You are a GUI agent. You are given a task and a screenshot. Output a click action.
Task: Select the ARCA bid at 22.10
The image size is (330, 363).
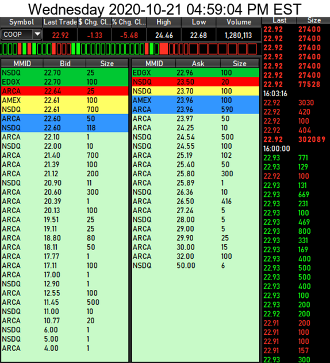coord(64,137)
